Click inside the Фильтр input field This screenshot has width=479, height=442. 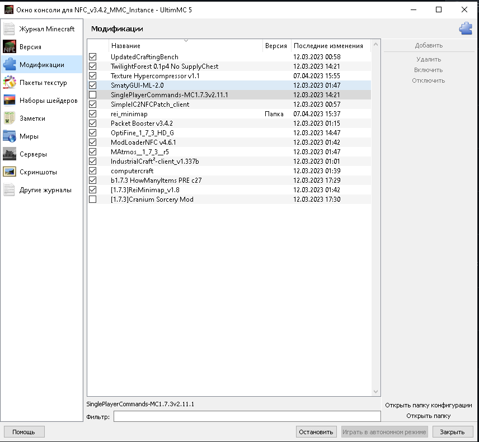(x=246, y=416)
